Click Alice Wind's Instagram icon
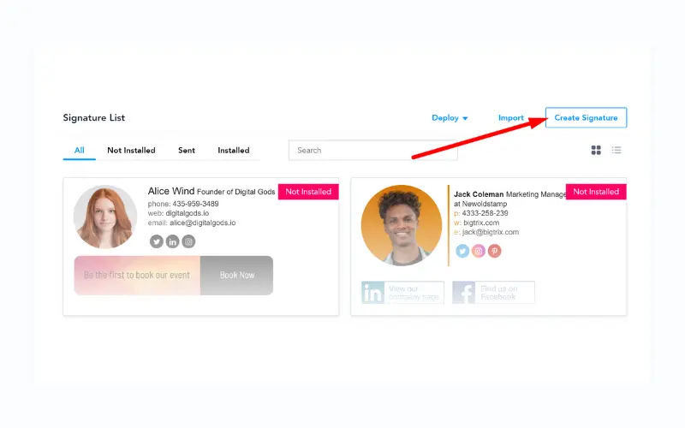 coord(188,241)
